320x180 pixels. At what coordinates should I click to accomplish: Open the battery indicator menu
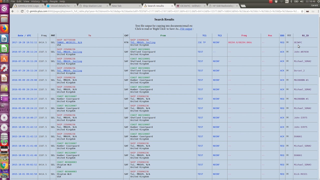(x=296, y=1)
